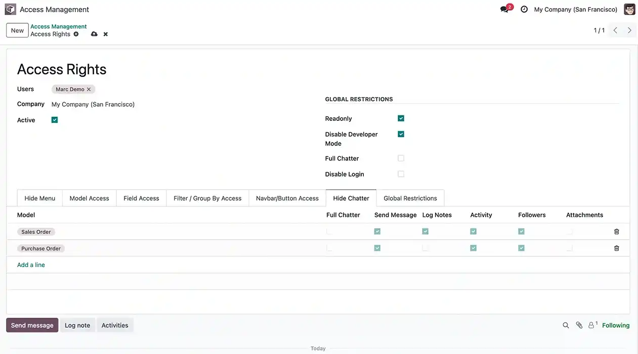The image size is (638, 354).
Task: Open activities via the clock icon
Action: pyautogui.click(x=524, y=9)
